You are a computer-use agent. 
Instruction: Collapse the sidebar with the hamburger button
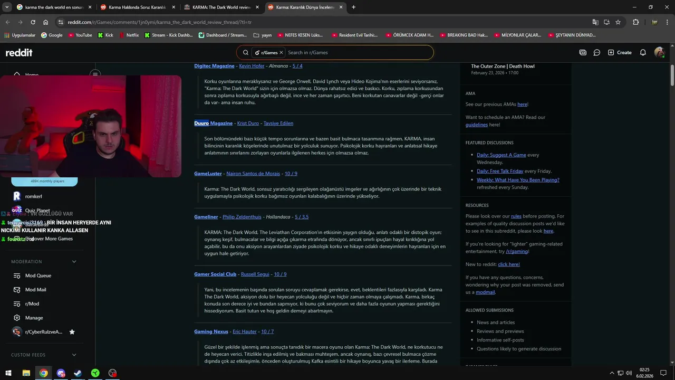pyautogui.click(x=95, y=74)
